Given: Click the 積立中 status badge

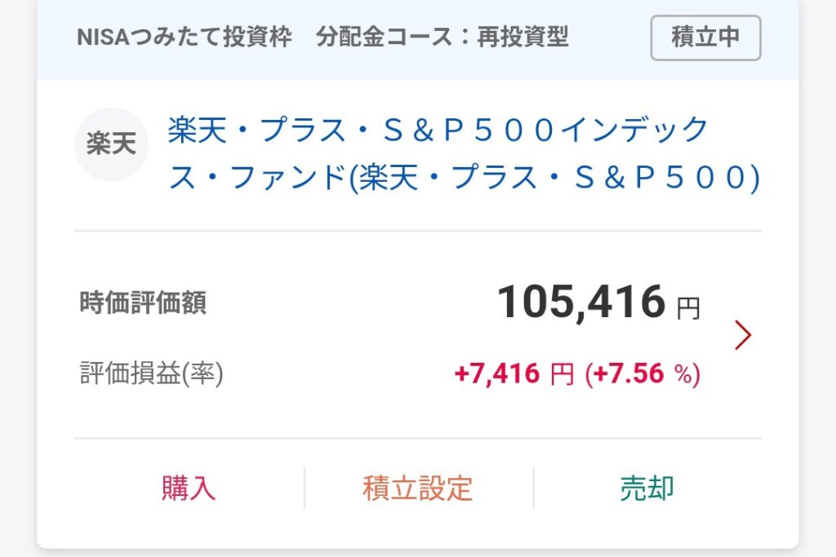Looking at the screenshot, I should coord(705,38).
